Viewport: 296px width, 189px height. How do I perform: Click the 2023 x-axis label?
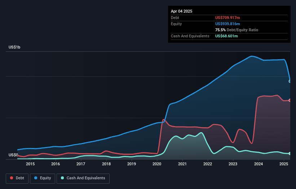point(233,164)
